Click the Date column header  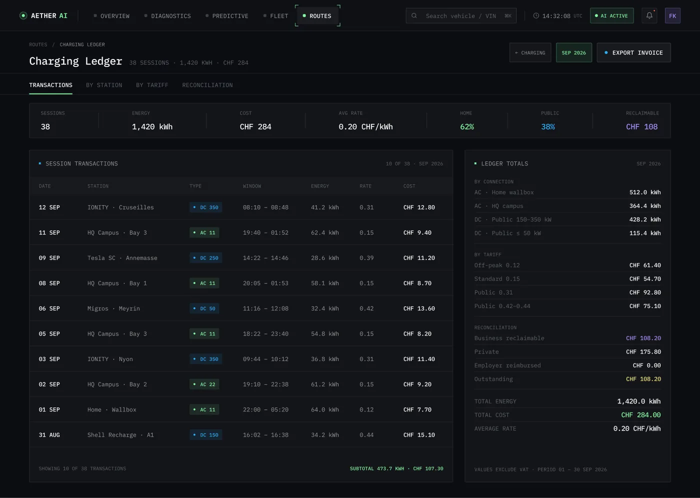45,186
